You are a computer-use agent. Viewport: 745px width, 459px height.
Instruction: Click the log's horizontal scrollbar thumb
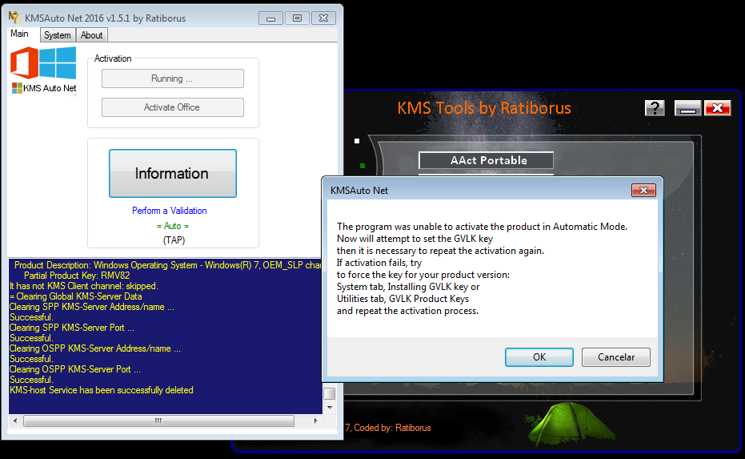pos(158,421)
